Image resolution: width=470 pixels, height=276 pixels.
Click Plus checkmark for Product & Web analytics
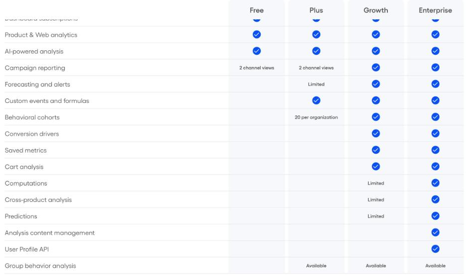[316, 34]
